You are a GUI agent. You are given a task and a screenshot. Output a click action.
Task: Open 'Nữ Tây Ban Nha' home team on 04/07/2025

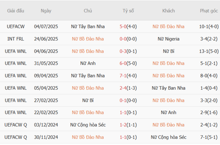pos(88,26)
